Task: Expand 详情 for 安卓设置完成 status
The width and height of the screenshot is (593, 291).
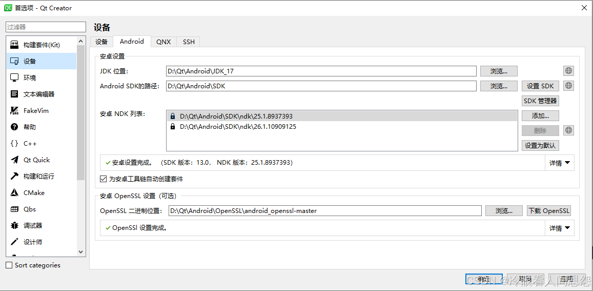Action: coord(559,163)
